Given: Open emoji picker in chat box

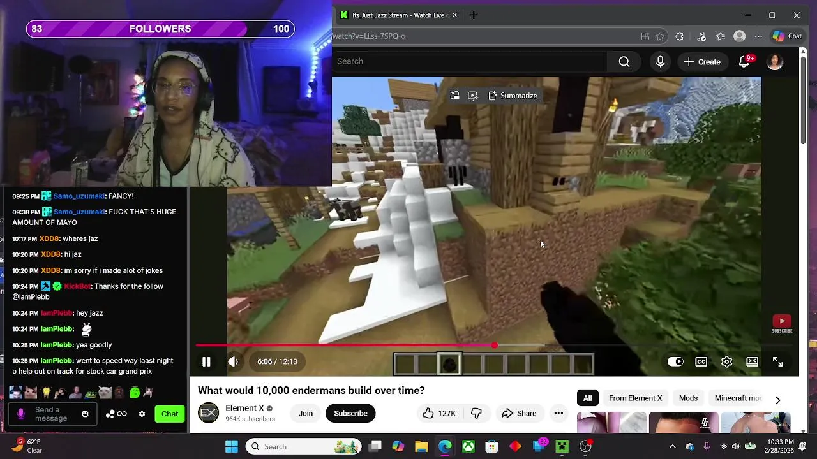Looking at the screenshot, I should (85, 414).
